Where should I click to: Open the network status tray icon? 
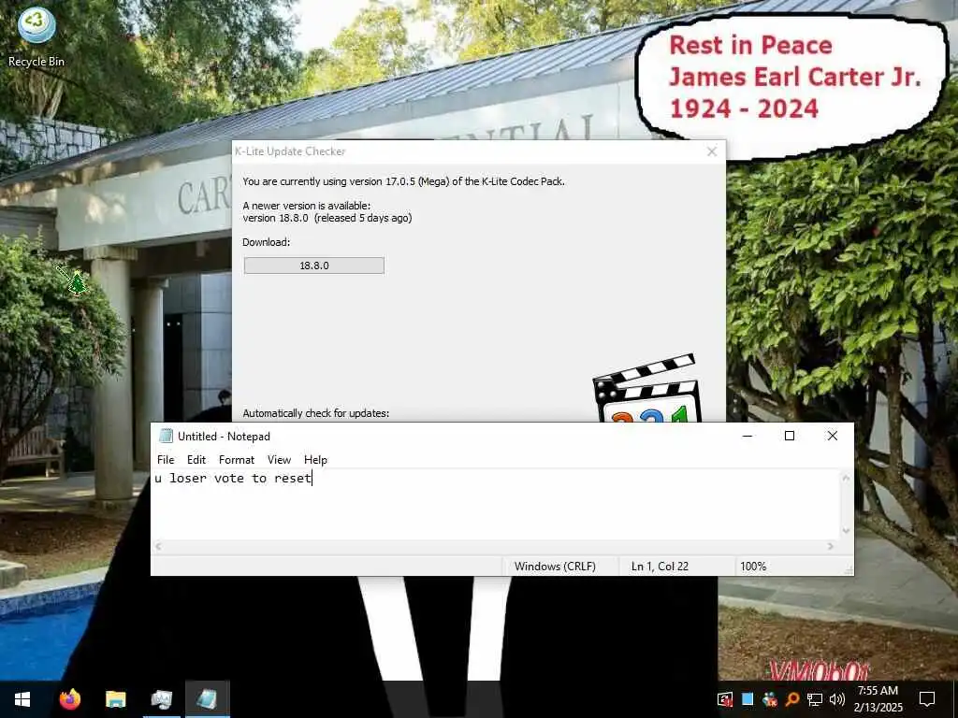click(x=815, y=699)
